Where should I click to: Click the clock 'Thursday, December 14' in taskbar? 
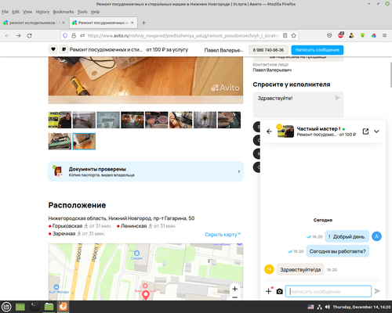click(361, 307)
